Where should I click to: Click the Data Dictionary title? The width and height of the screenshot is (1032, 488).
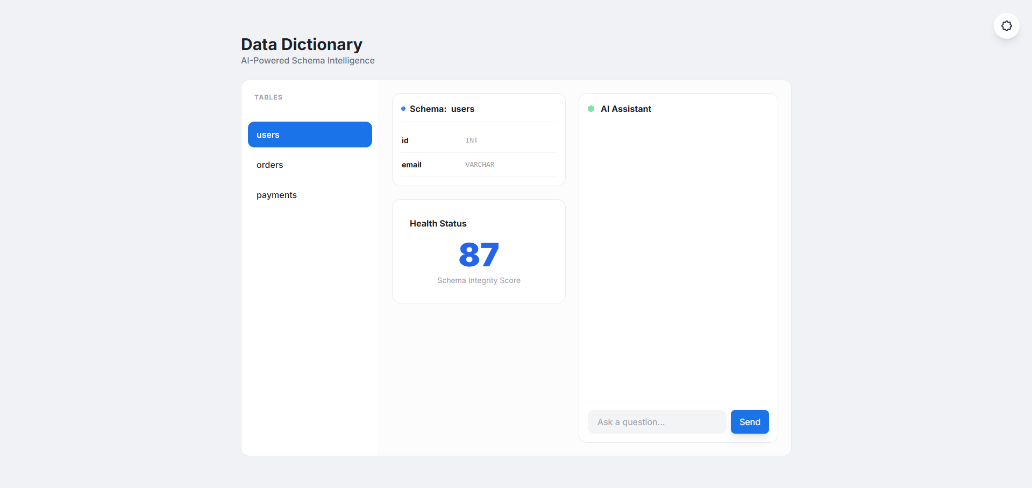(x=302, y=44)
